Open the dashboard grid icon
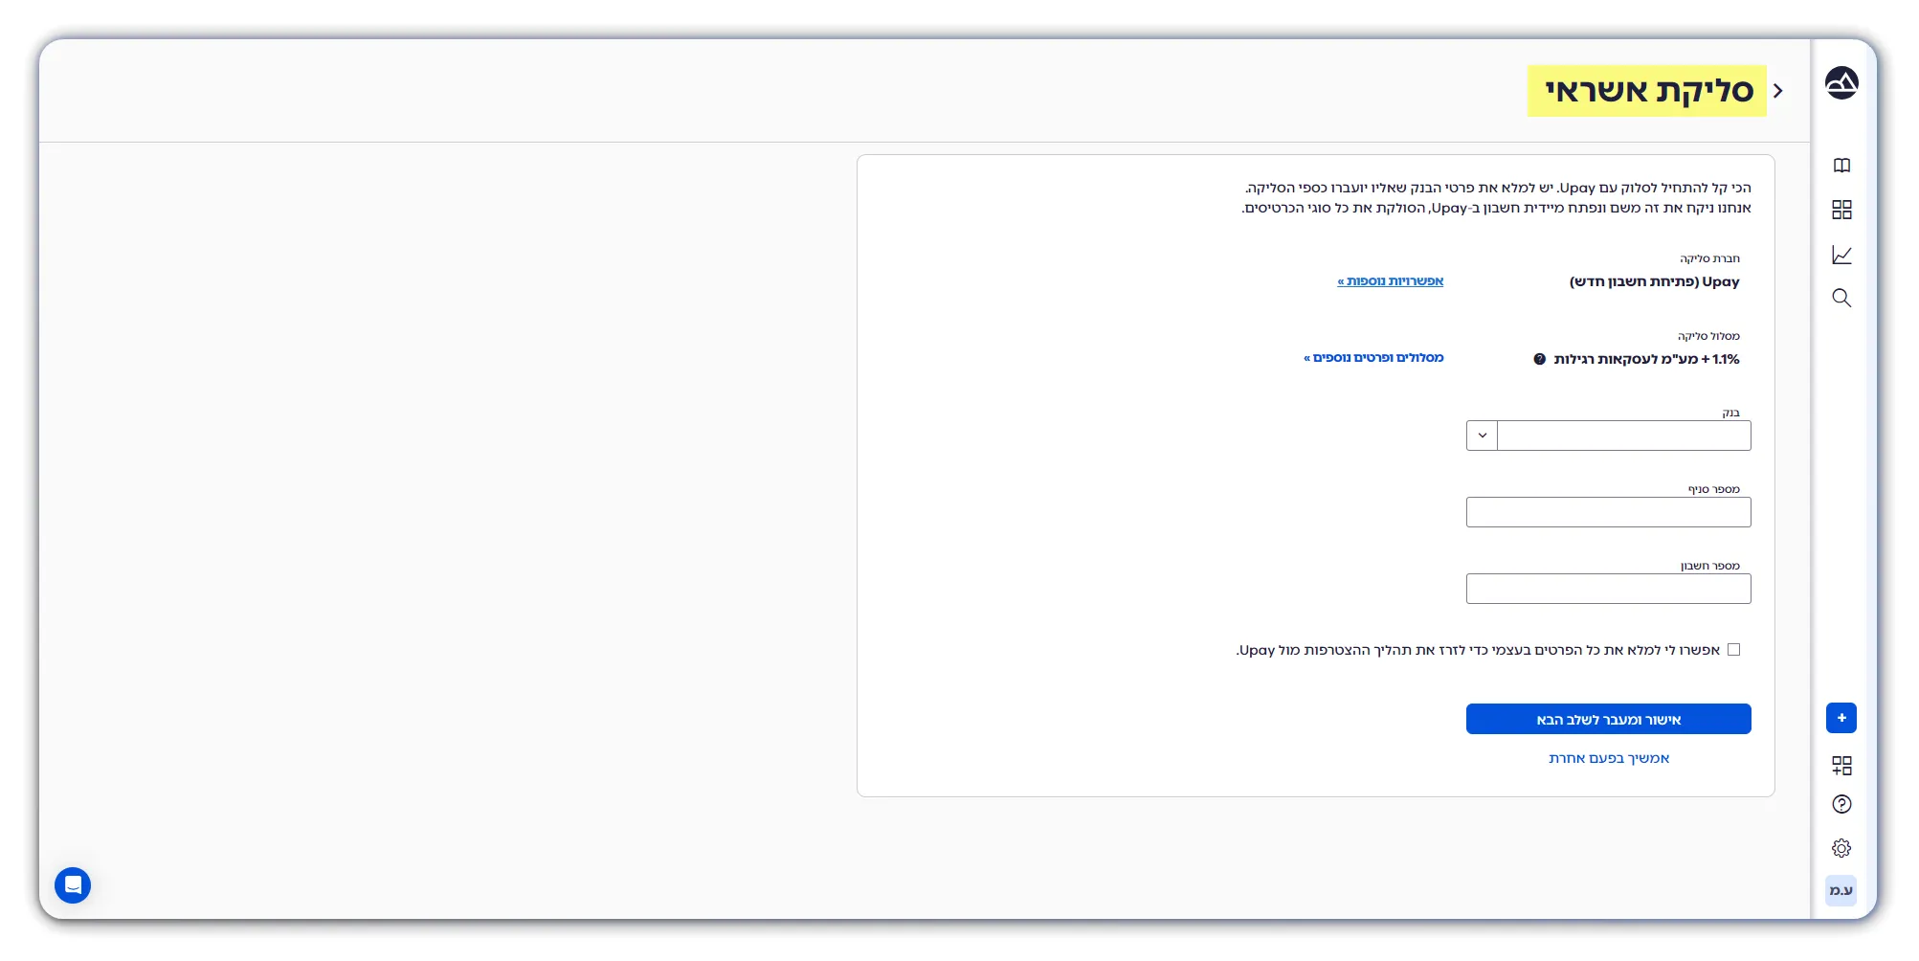Viewport: 1919px width, 961px height. 1841,210
